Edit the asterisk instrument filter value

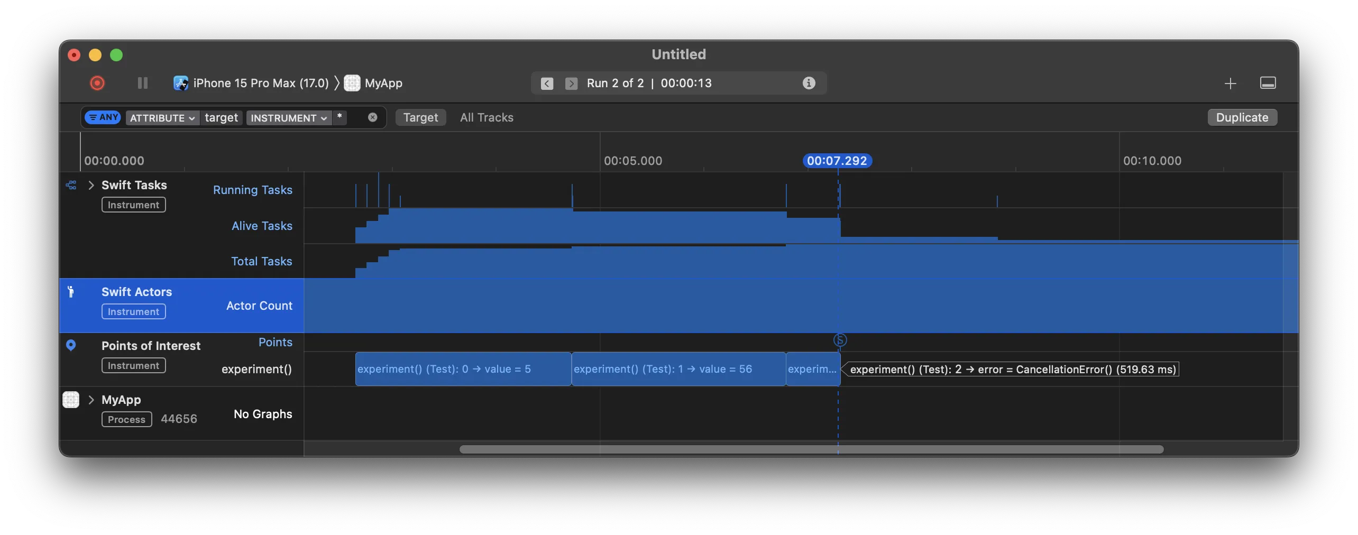339,117
